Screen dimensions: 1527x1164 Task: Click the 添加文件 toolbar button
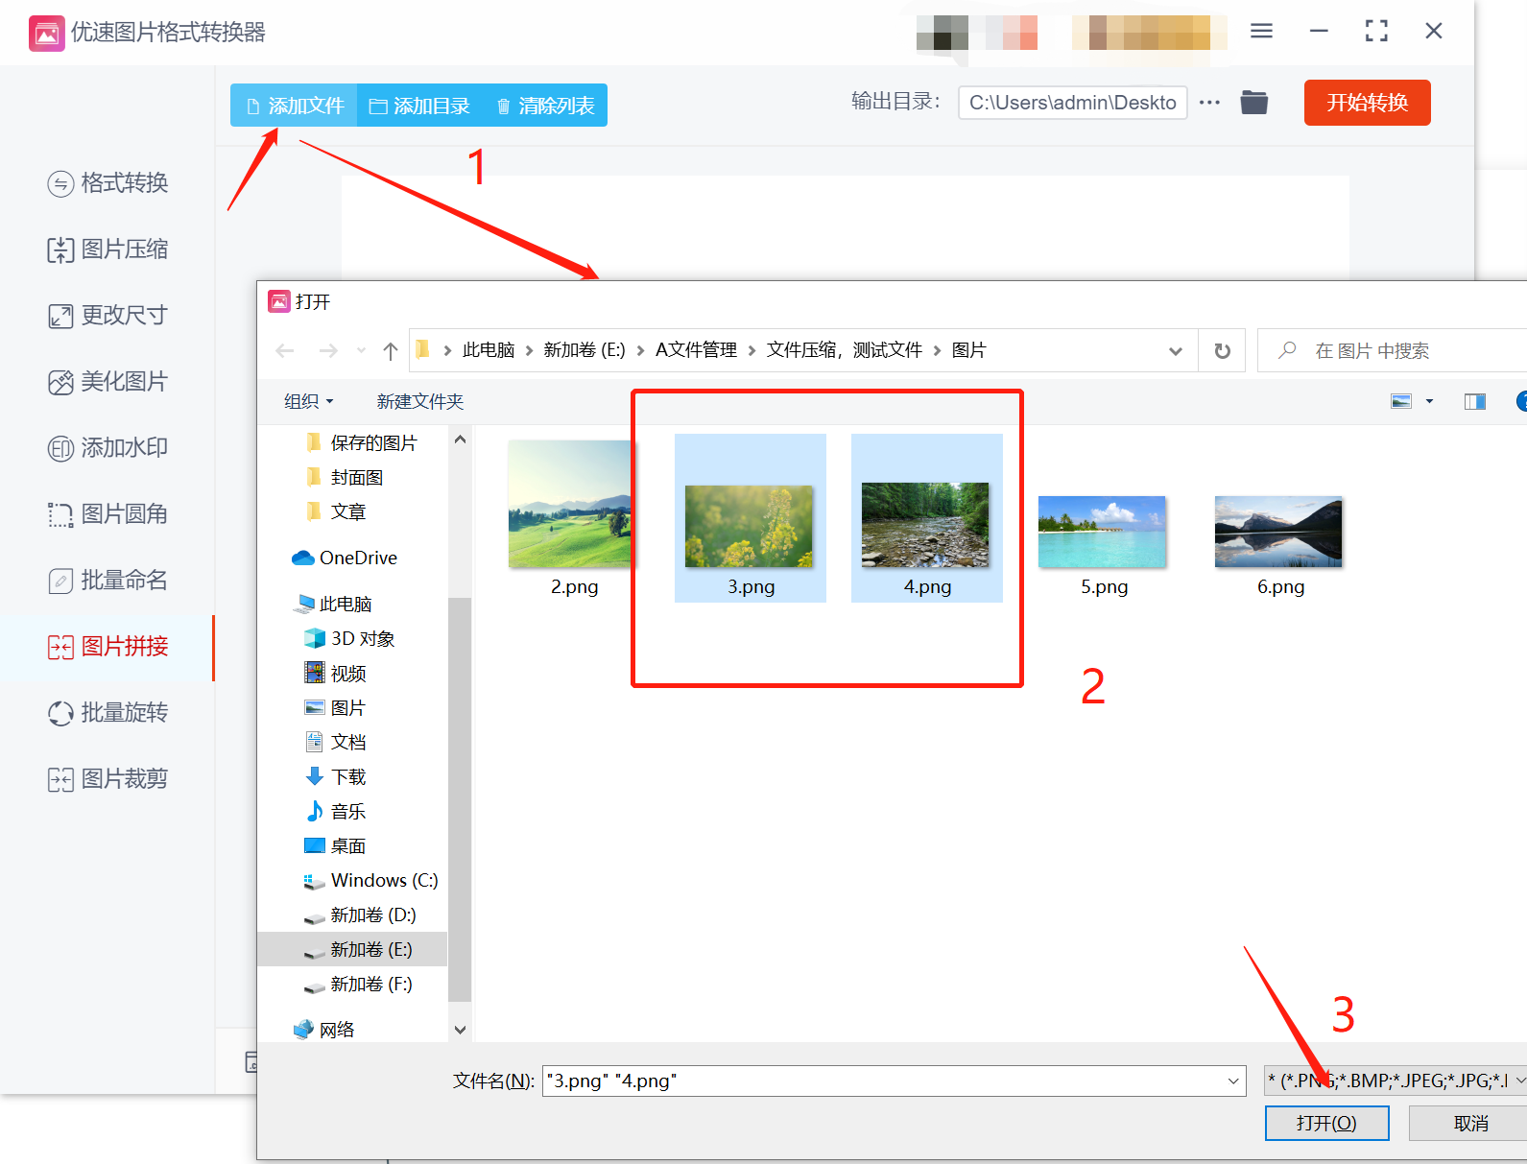(x=295, y=106)
